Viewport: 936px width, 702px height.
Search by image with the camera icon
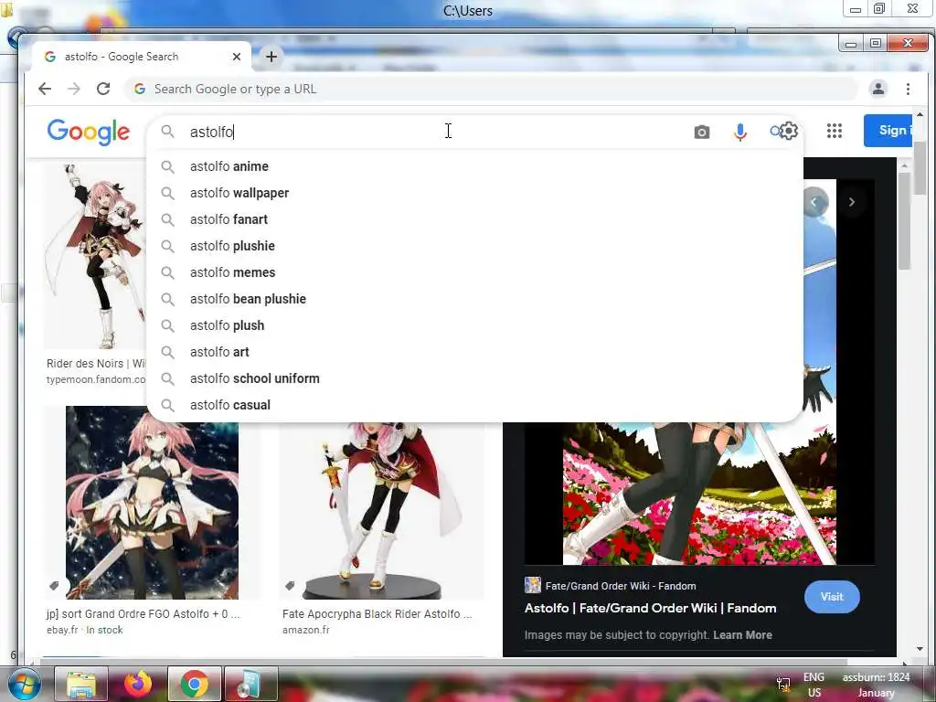[x=702, y=132]
